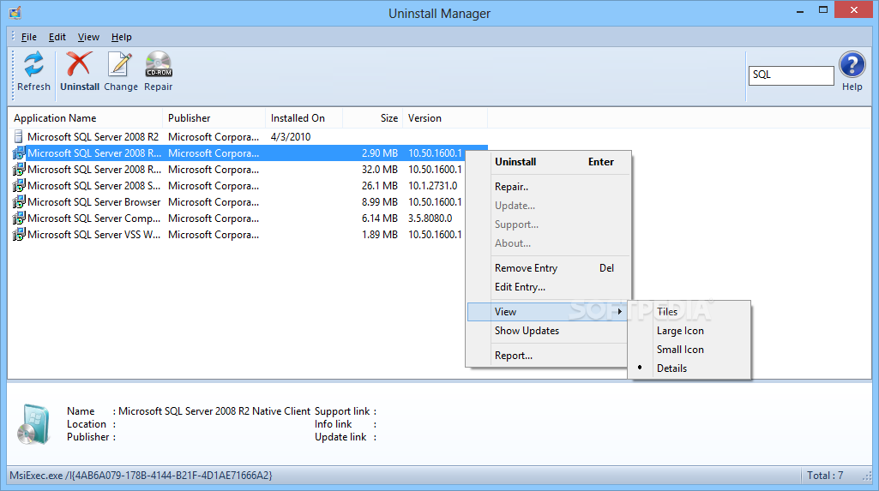Select the Microsoft SQL Server Browser row

click(250, 202)
